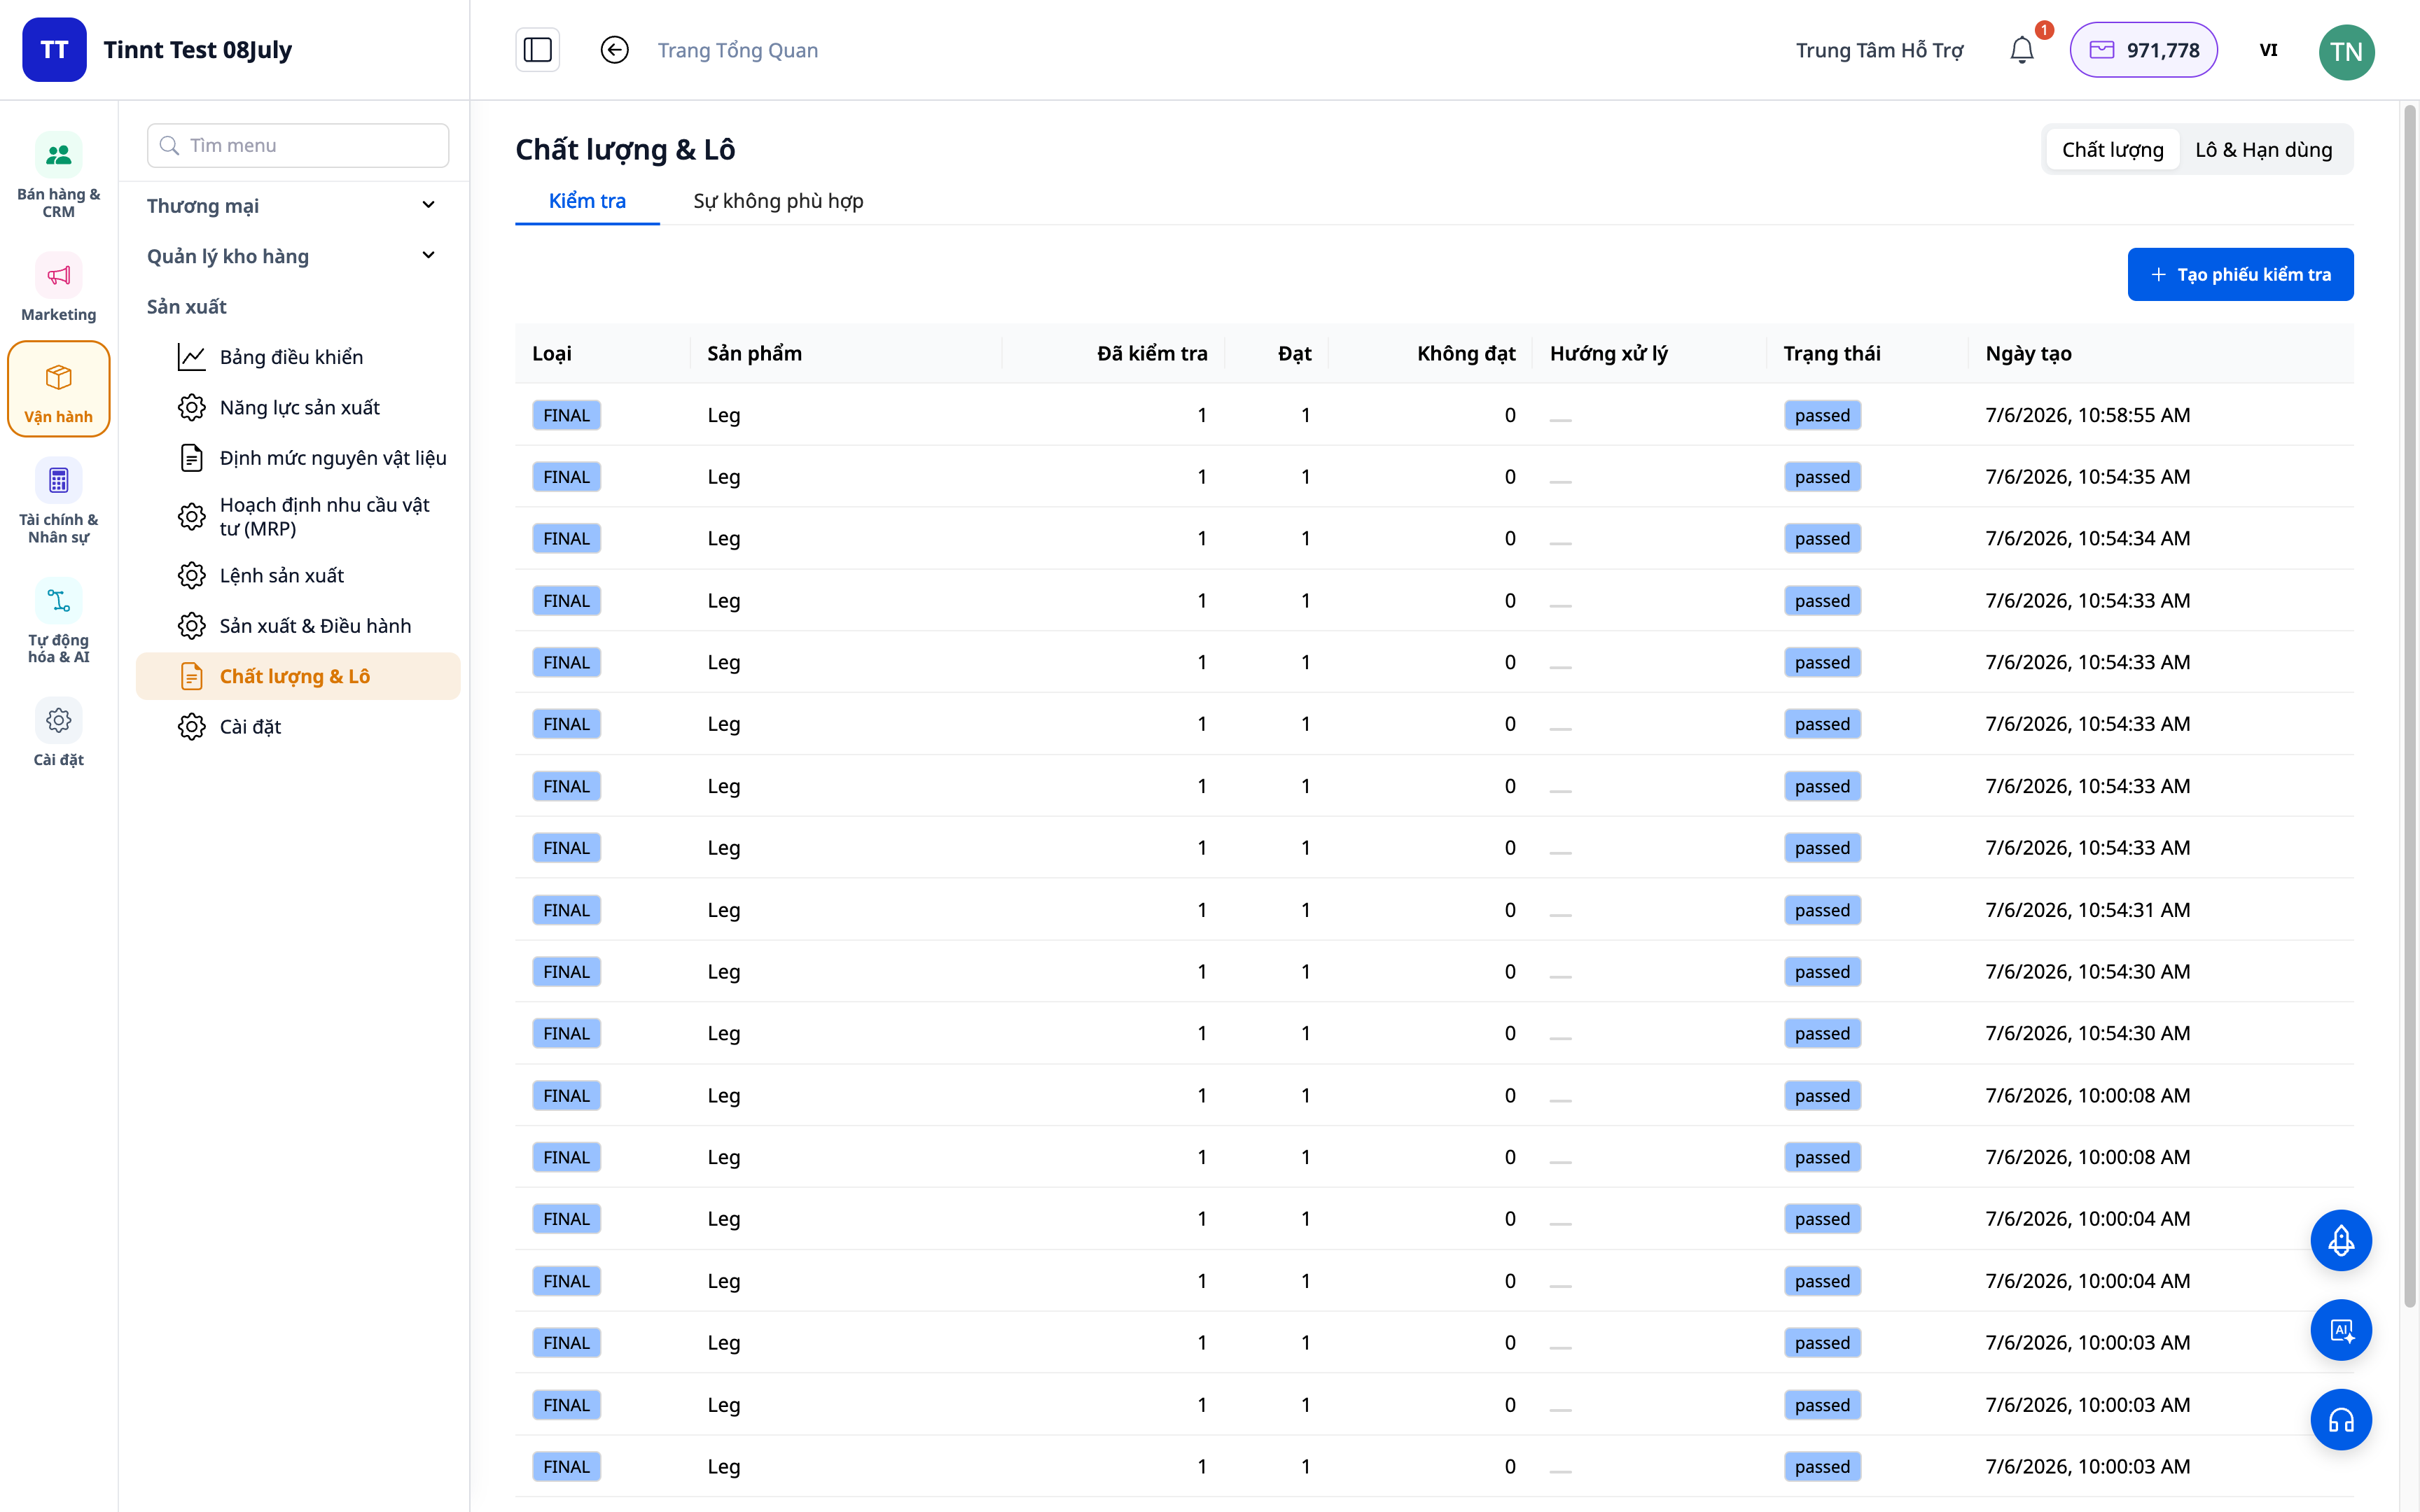This screenshot has height=1512, width=2420.
Task: Open Cài đặt under Sản xuất menu
Action: (x=298, y=727)
